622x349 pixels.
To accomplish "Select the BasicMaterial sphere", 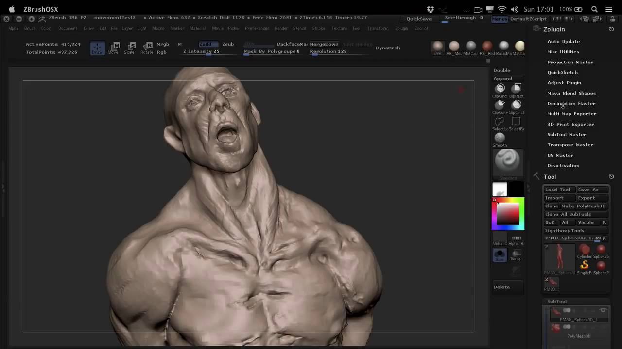I will point(504,46).
